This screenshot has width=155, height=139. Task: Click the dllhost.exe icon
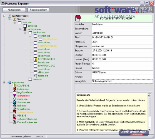coord(35,72)
